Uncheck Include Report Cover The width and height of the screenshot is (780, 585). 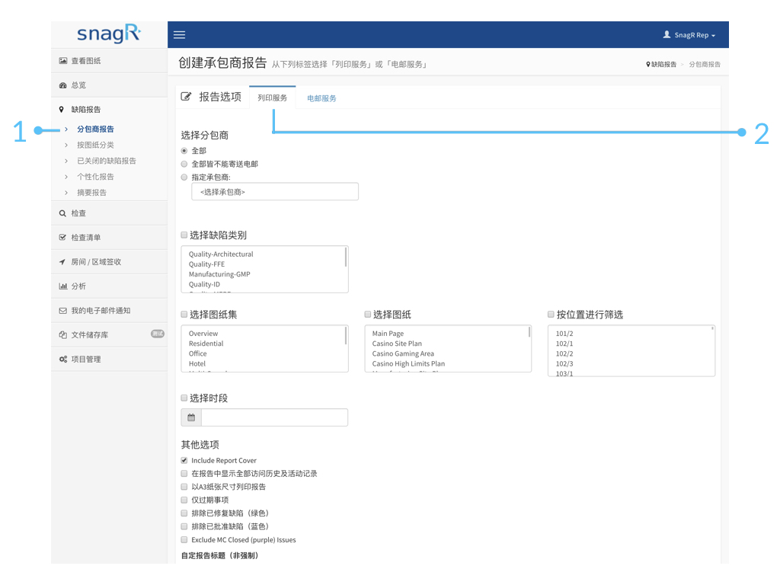184,461
